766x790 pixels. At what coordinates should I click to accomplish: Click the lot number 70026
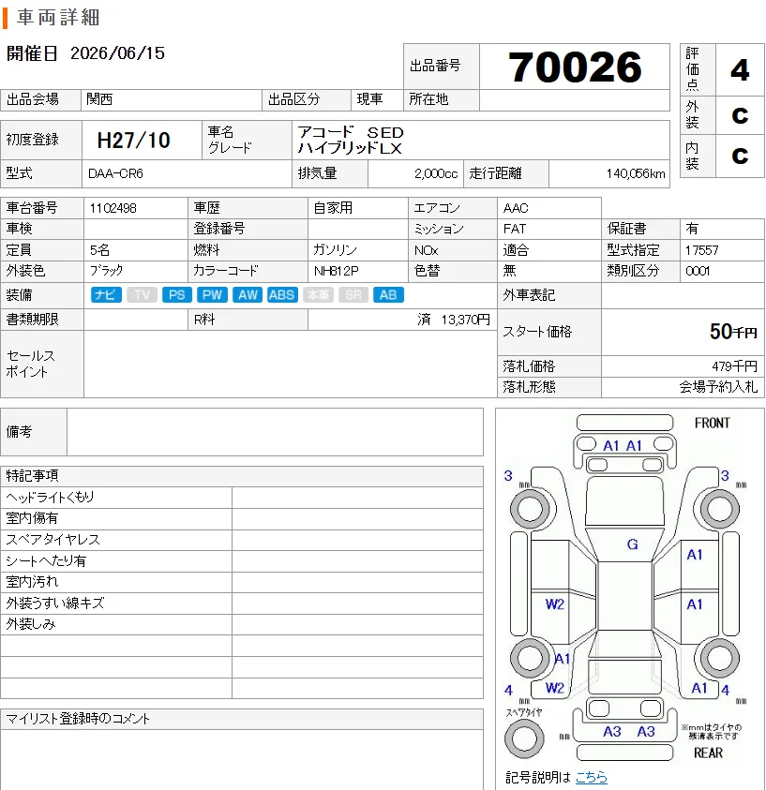[x=575, y=67]
